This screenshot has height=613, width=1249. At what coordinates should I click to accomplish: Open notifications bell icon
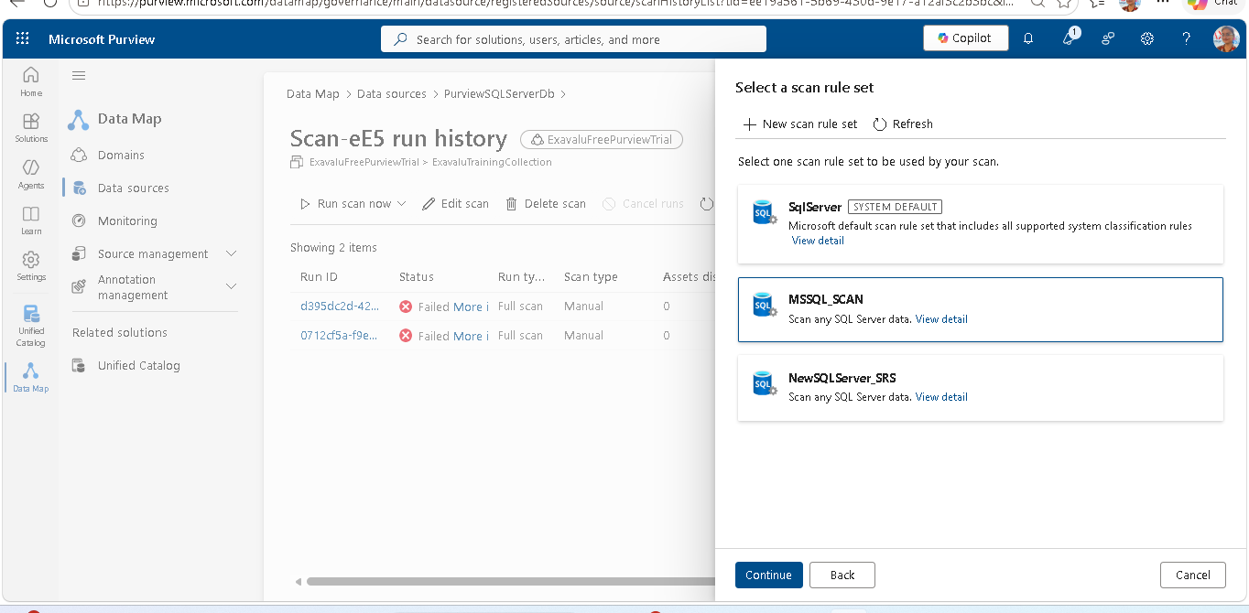tap(1028, 38)
